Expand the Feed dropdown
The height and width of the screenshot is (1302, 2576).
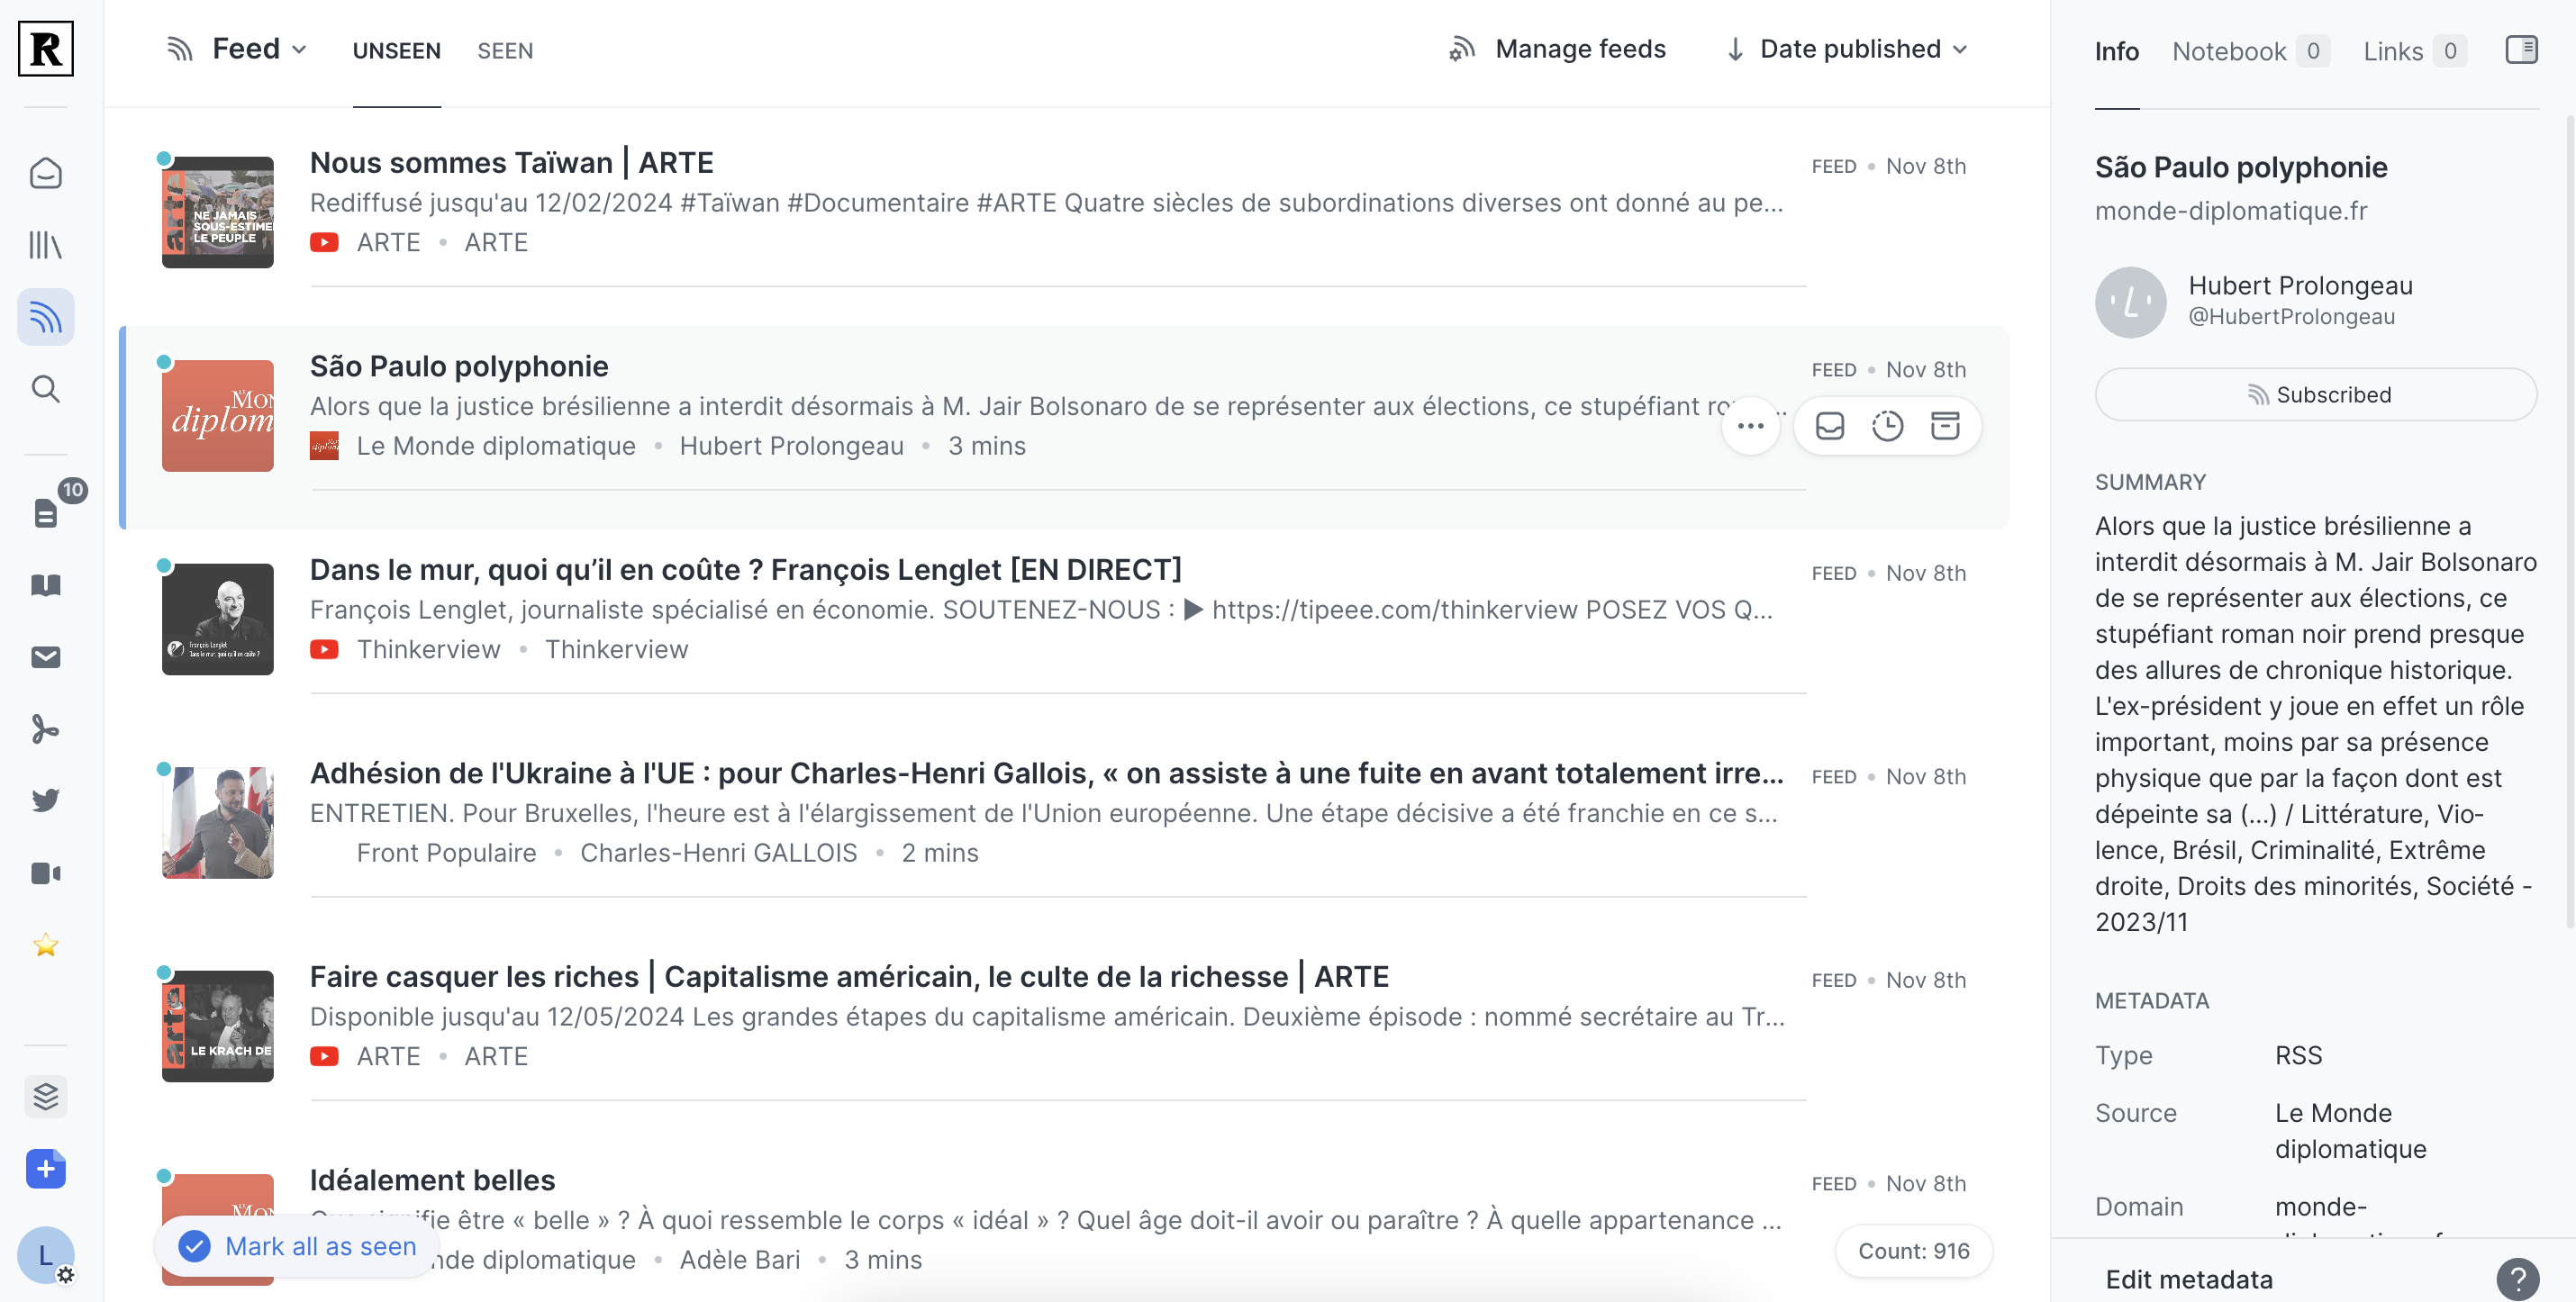click(x=259, y=49)
